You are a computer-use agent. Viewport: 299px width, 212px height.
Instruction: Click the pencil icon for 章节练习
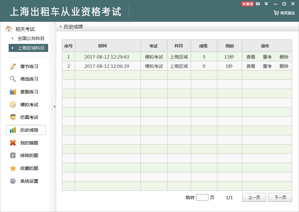pyautogui.click(x=13, y=66)
